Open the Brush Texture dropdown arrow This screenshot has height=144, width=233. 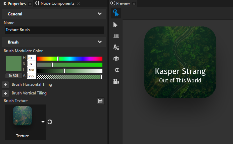coord(43,122)
